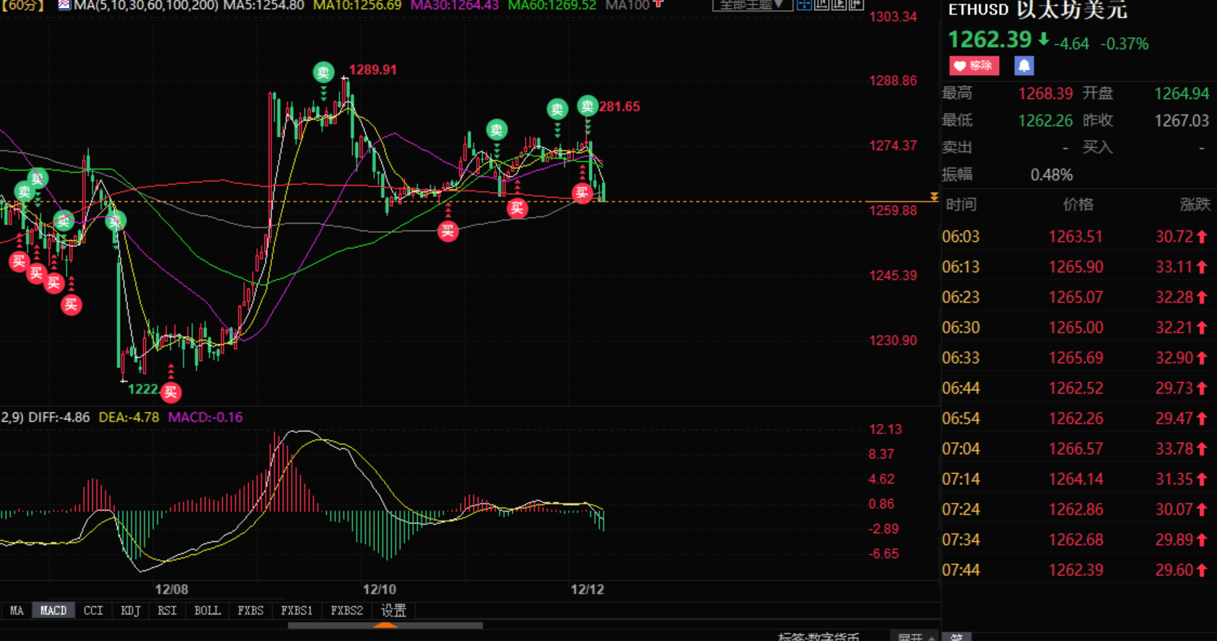Open the 全部主题 theme dropdown
Screen dimensions: 1217x641
tap(751, 5)
